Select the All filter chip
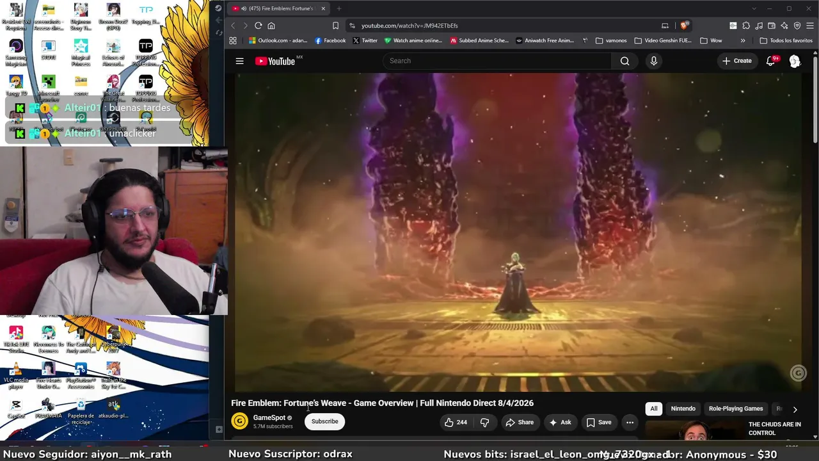819x461 pixels. coord(654,408)
